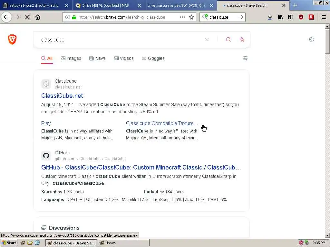Viewport: 330px width, 247px height.
Task: Open the Windows Start menu
Action: click(x=9, y=243)
